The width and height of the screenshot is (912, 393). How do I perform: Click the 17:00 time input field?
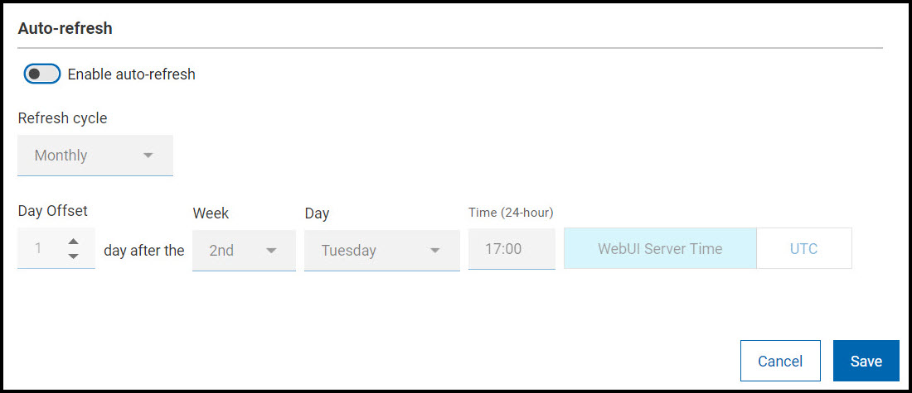coord(512,249)
